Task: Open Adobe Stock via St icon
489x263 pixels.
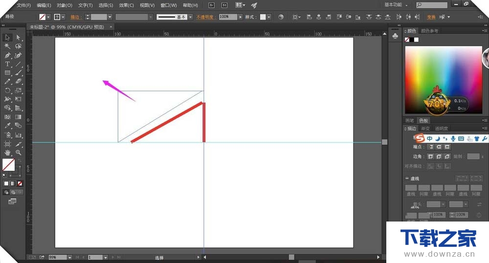Action: pos(224,5)
